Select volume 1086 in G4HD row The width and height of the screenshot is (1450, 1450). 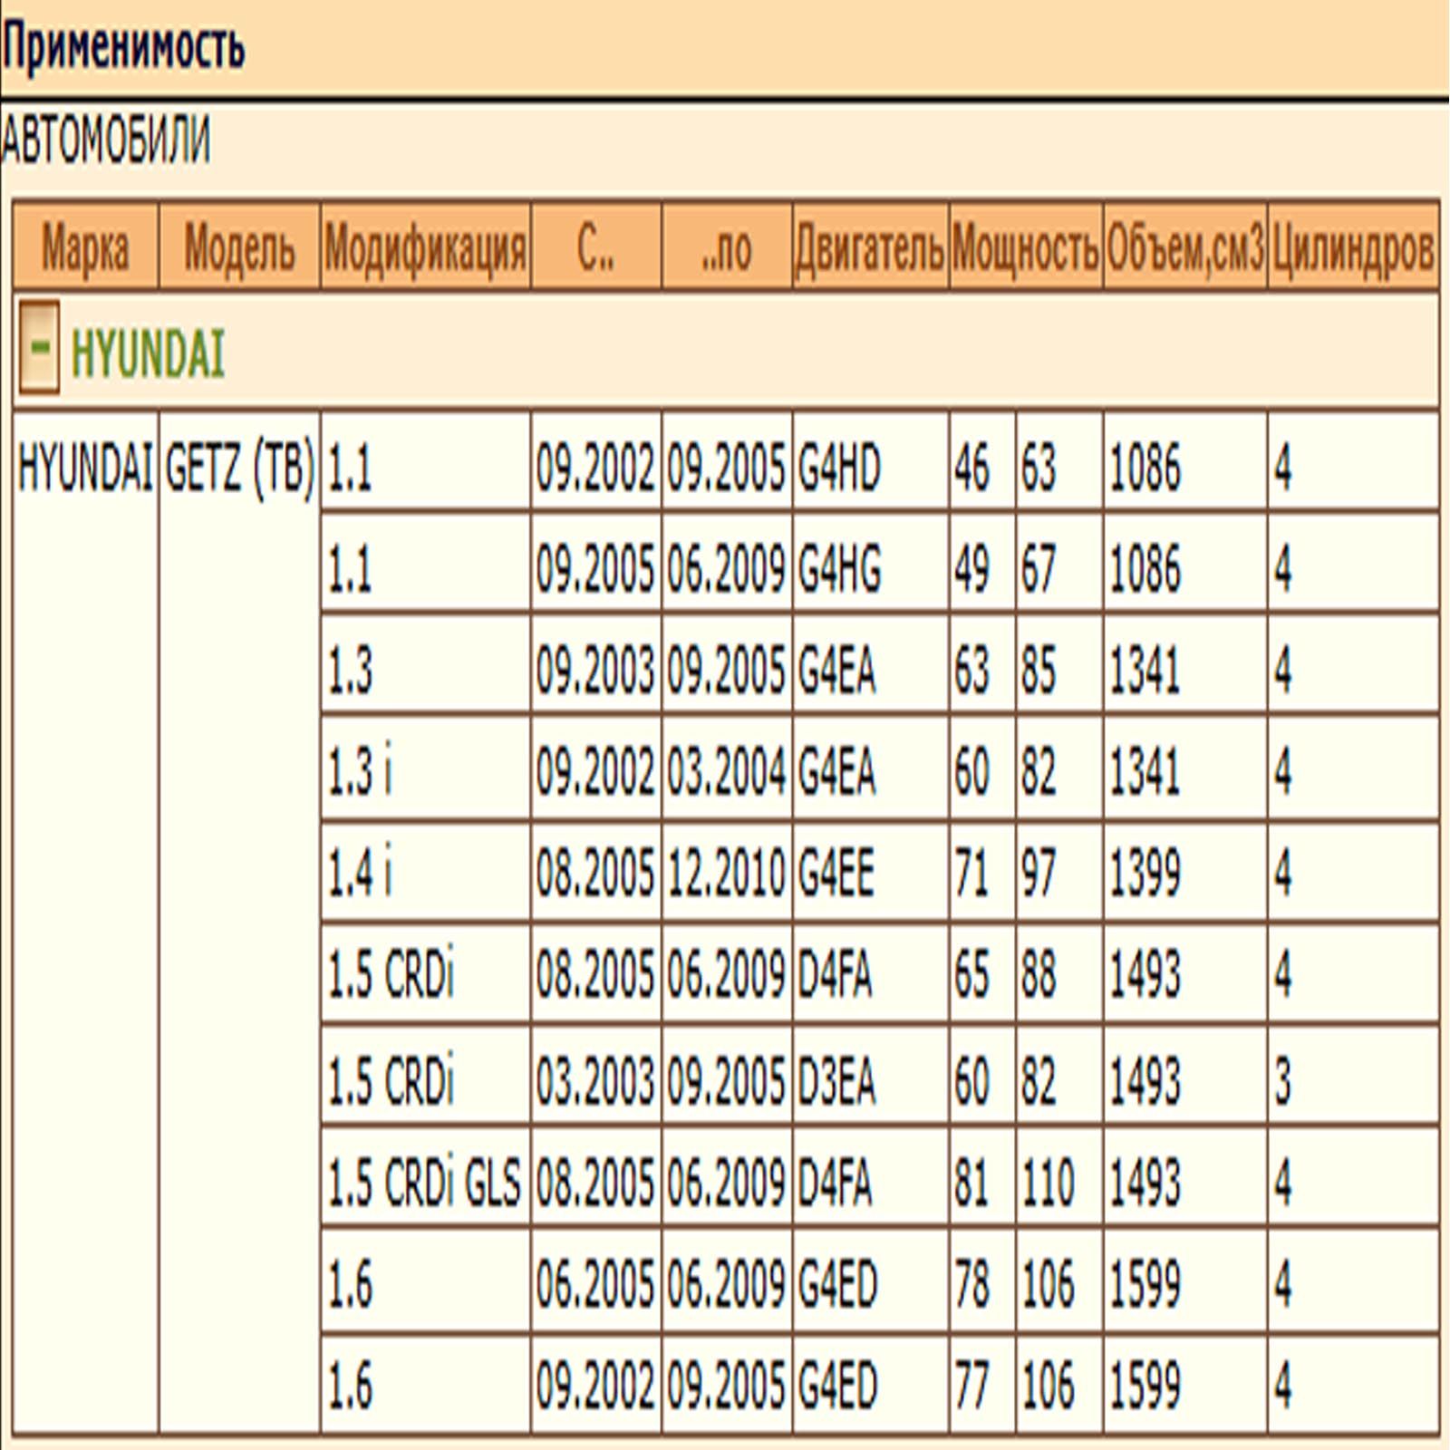[x=1184, y=460]
